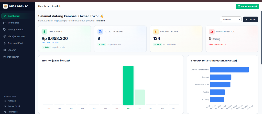Click the Master Data section label

tap(10, 96)
